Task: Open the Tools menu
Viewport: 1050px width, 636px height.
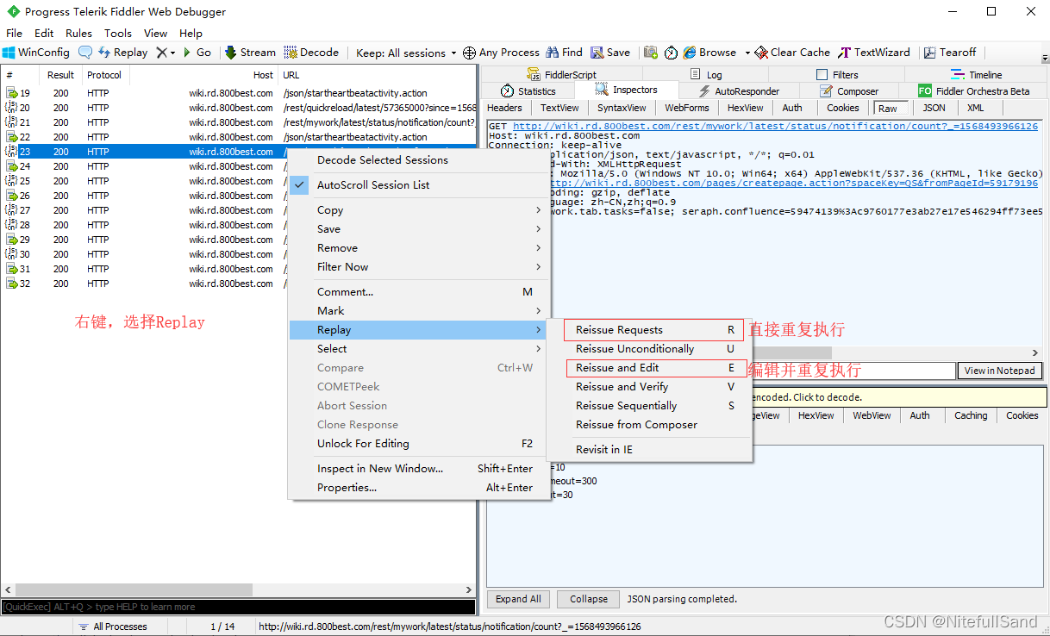Action: click(x=118, y=34)
